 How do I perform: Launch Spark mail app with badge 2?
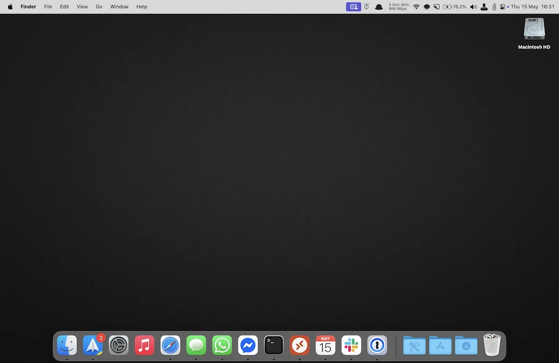coord(93,345)
